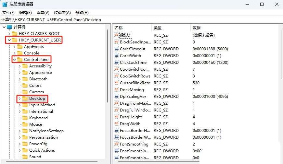This screenshot has height=164, width=283.
Task: Click the 0x00001388 (5000) data cell
Action: 210,49
